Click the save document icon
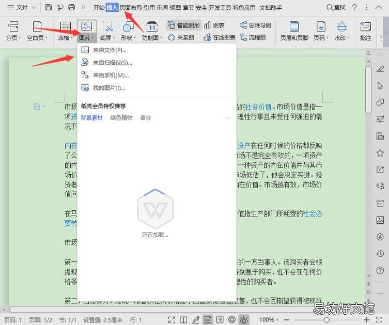 tap(48, 7)
